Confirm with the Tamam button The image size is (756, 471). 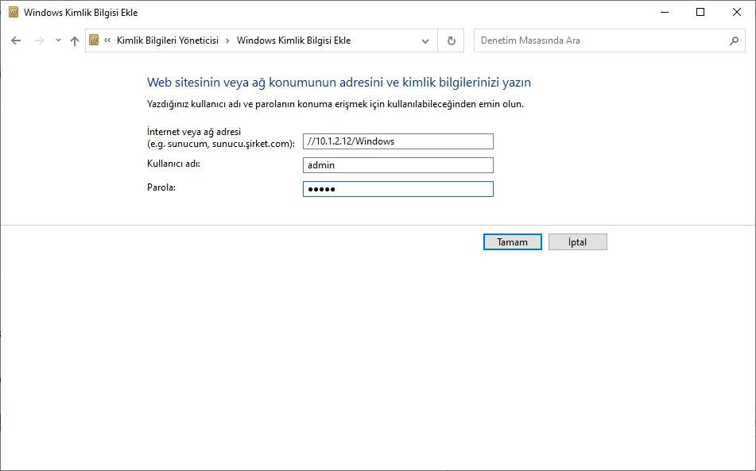pyautogui.click(x=513, y=242)
